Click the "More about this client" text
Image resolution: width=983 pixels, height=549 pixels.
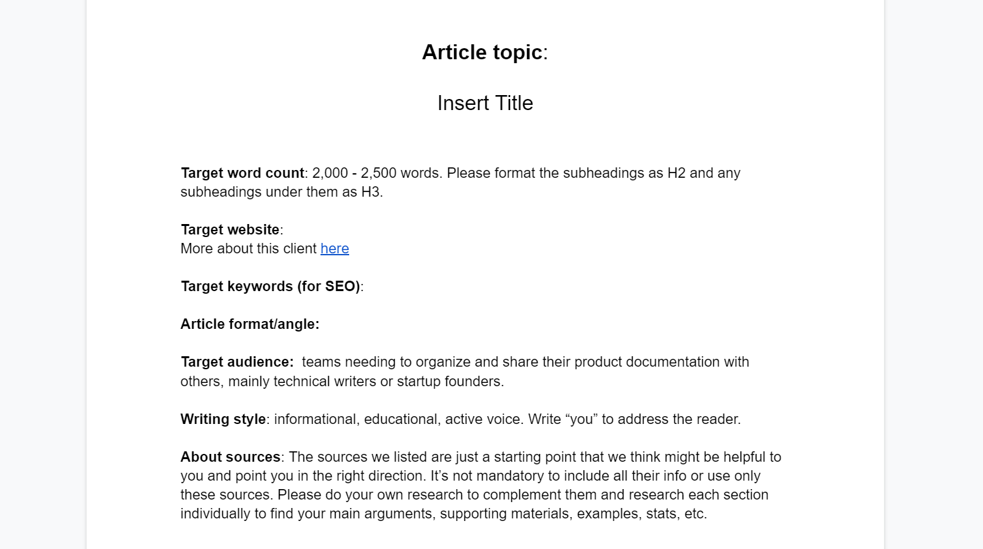coord(248,249)
